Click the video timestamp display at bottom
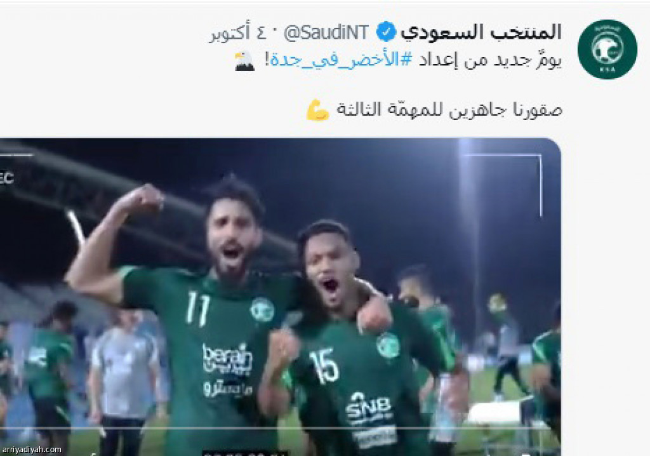 (244, 453)
